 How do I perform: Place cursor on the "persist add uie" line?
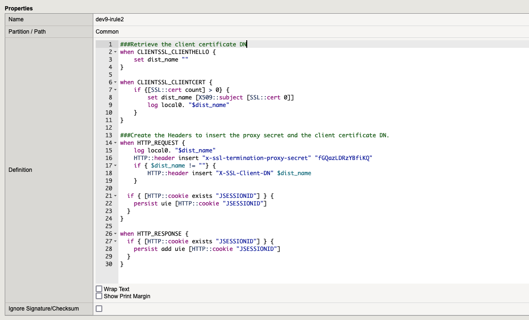coord(206,249)
